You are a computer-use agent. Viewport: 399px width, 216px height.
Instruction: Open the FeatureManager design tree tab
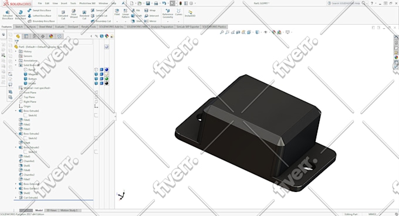(18, 36)
